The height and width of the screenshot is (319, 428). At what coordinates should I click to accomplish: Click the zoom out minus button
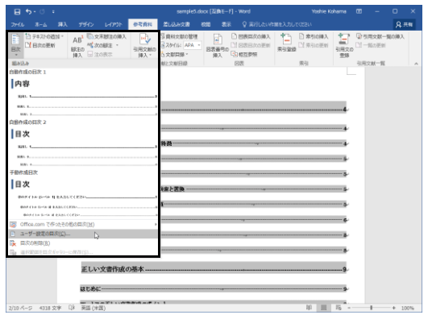pyautogui.click(x=349, y=308)
